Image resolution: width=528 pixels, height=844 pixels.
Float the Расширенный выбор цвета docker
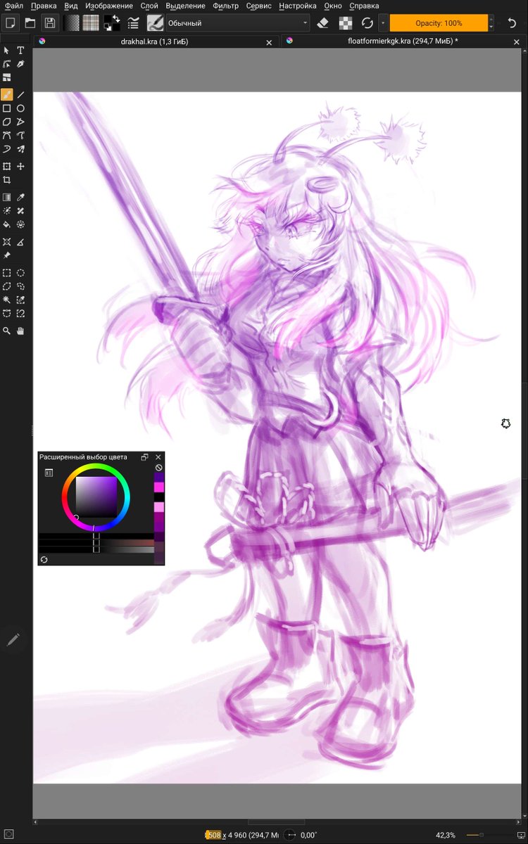point(144,457)
